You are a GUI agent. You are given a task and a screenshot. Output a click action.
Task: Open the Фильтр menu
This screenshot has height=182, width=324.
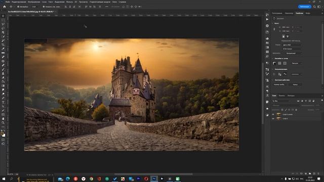[x=69, y=2]
